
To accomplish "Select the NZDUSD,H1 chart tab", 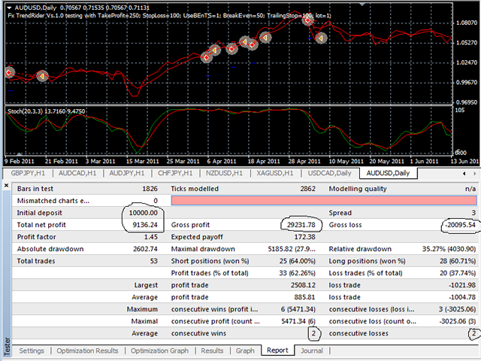I will click(224, 173).
